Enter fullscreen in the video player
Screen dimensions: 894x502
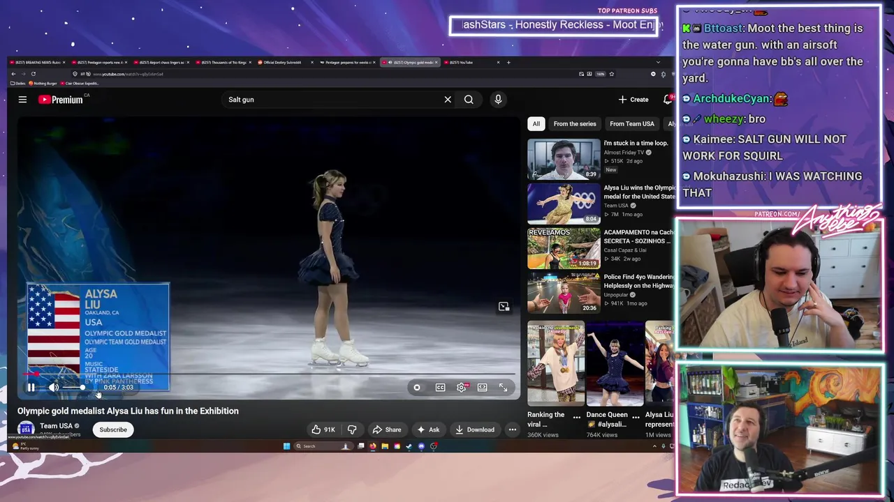(x=503, y=388)
